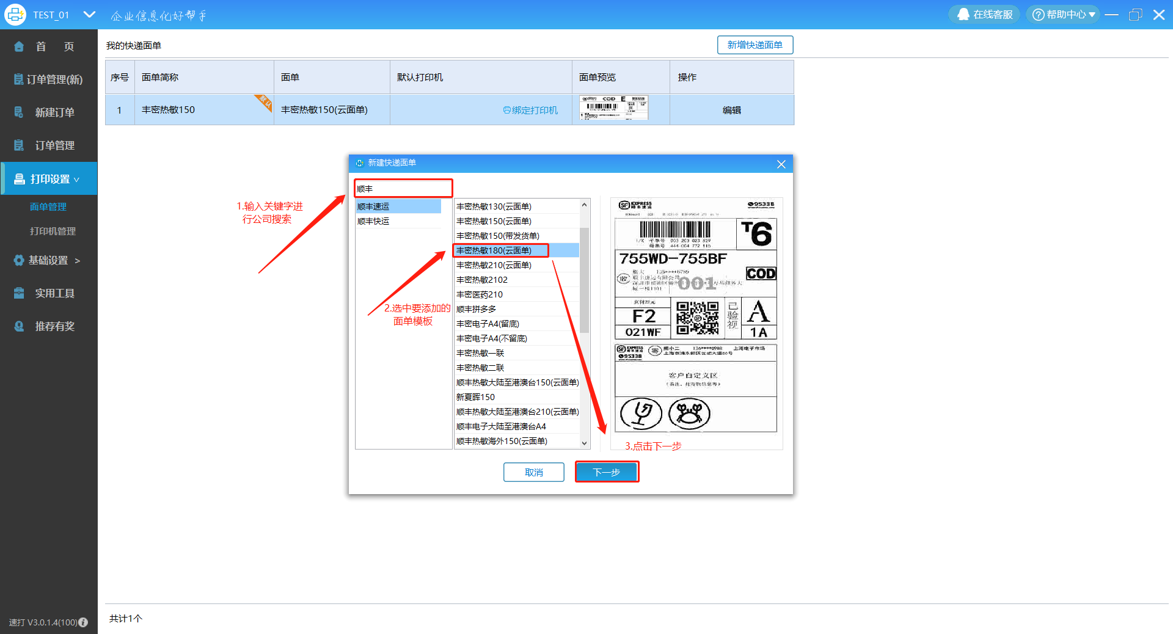Click template list scroll up arrow
Viewport: 1173px width, 634px height.
tap(585, 205)
